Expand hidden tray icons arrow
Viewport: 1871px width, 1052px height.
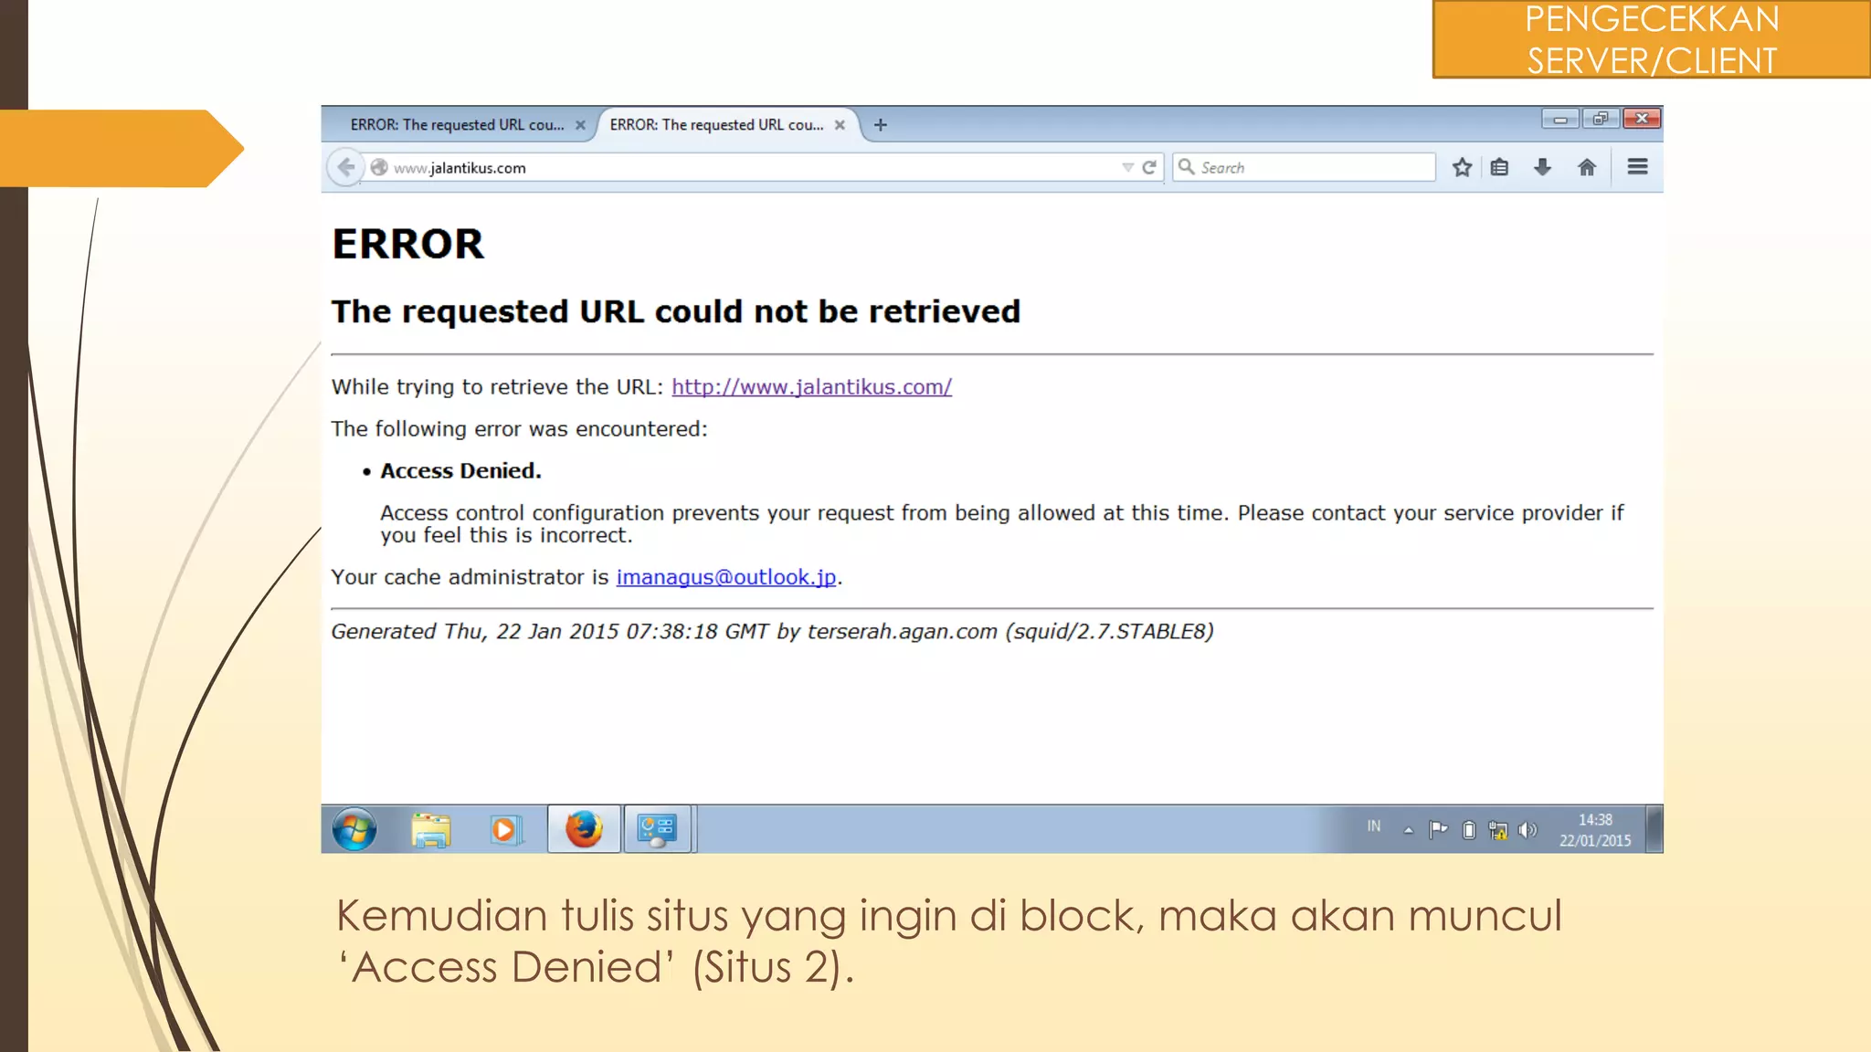click(x=1408, y=830)
